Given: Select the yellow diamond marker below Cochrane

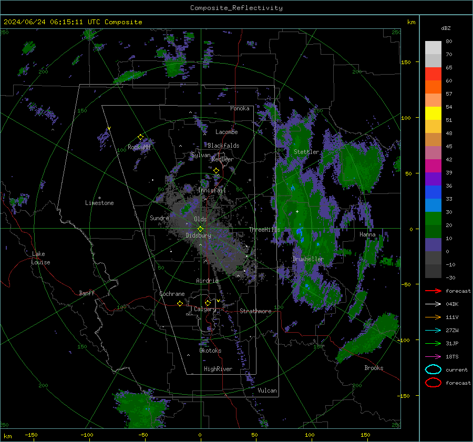Looking at the screenshot, I should [x=180, y=304].
